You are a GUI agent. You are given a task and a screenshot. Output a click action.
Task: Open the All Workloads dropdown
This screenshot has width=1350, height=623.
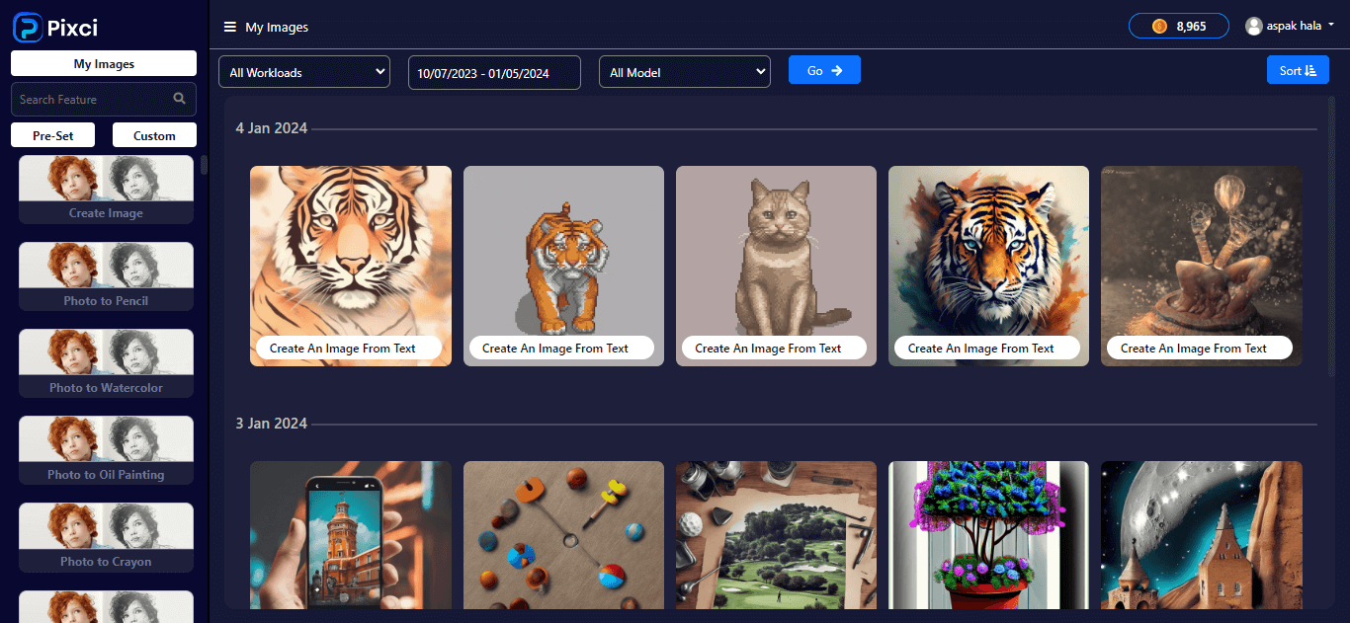pos(304,72)
